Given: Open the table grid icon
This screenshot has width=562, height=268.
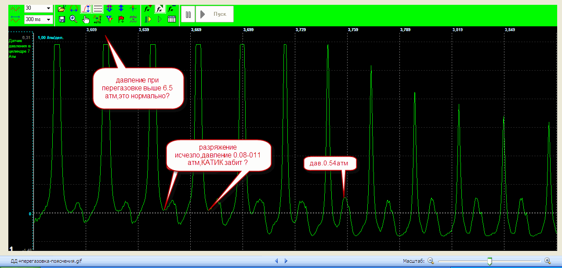Looking at the screenshot, I should coord(172,19).
